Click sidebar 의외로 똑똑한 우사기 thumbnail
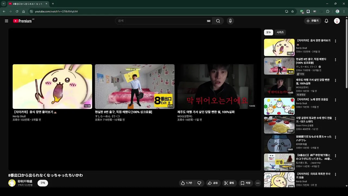The image size is (348, 196). coord(279,180)
